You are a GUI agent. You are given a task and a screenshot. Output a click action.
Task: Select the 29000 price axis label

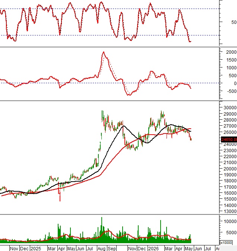230,114
